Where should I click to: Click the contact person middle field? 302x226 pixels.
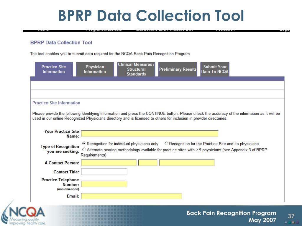148,162
